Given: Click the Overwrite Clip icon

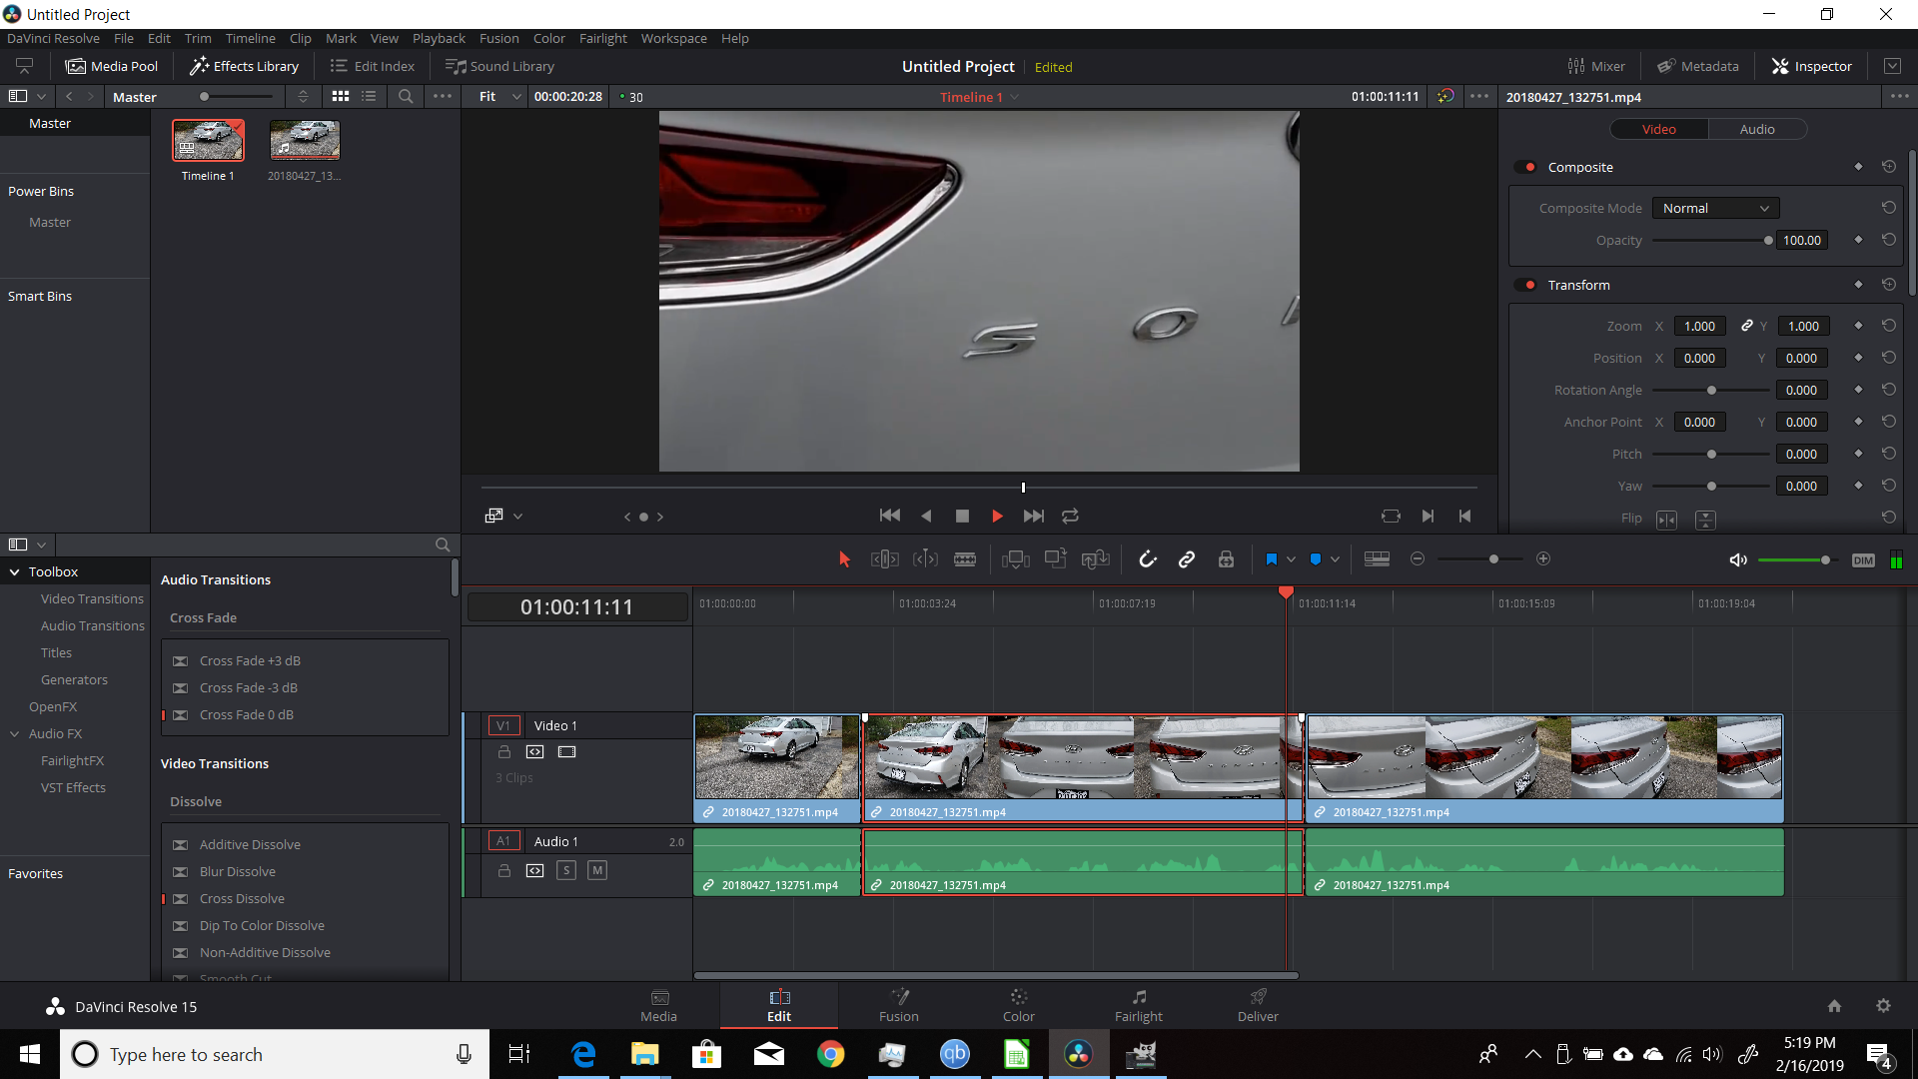Looking at the screenshot, I should tap(1056, 559).
